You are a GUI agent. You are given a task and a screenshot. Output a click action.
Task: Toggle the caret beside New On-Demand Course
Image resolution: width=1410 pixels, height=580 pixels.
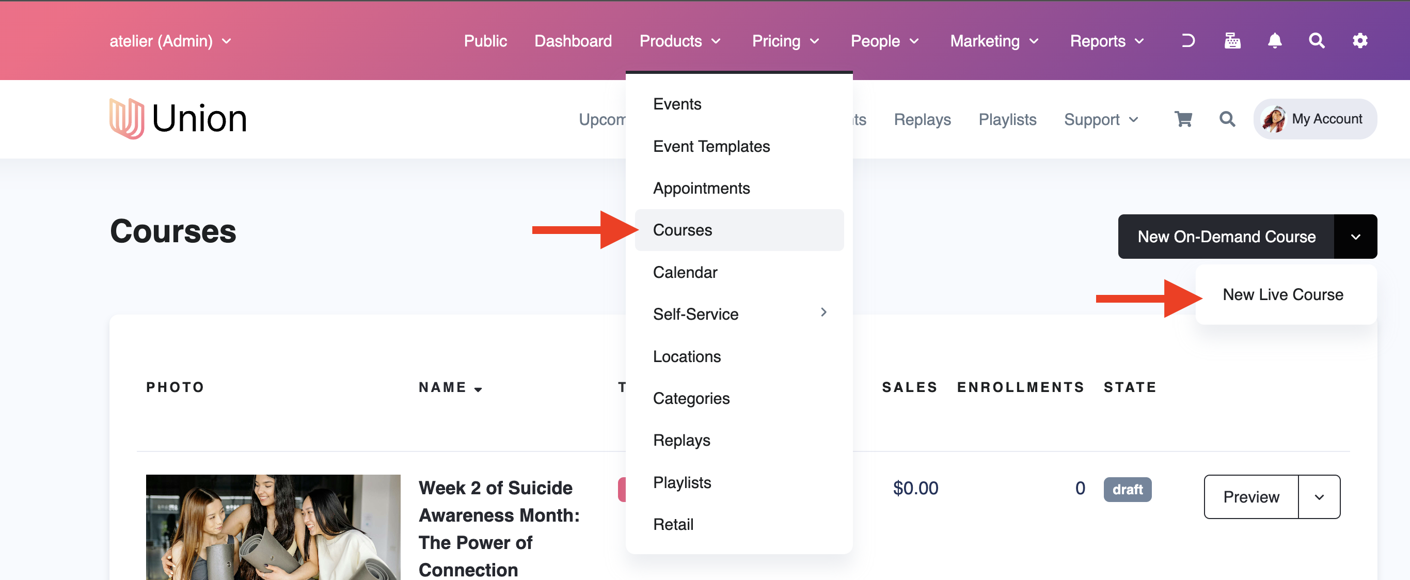click(1355, 237)
